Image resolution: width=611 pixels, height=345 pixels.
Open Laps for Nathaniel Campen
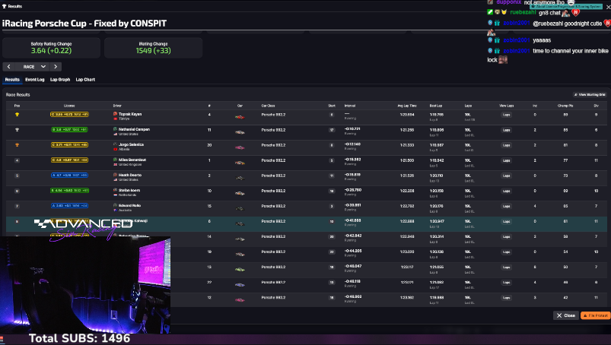click(x=506, y=130)
